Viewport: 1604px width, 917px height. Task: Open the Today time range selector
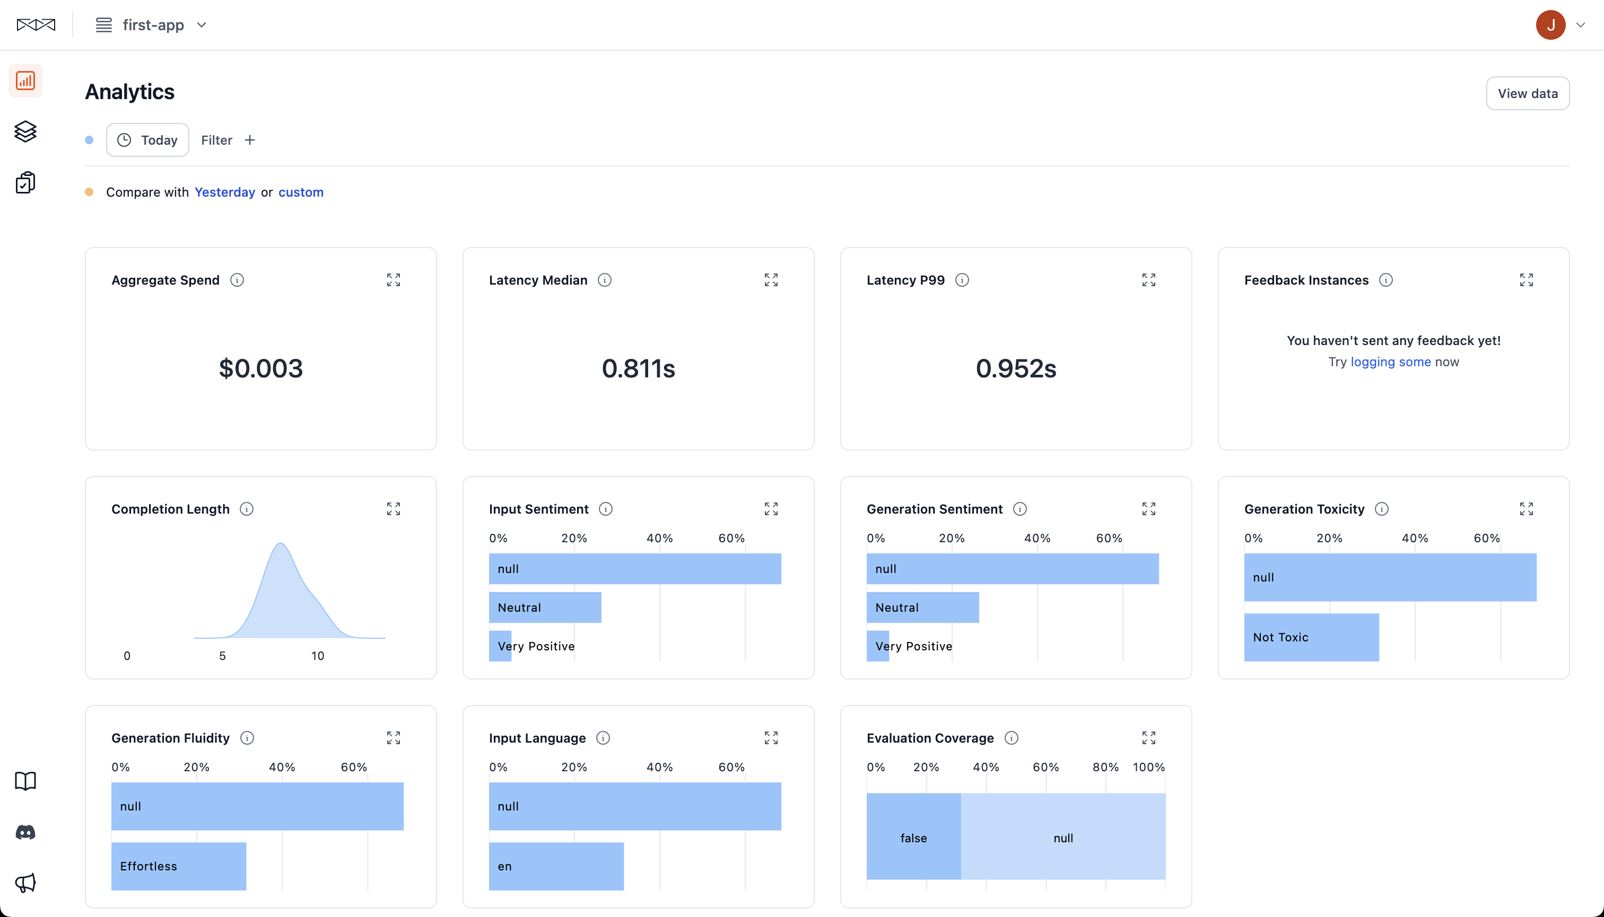147,140
